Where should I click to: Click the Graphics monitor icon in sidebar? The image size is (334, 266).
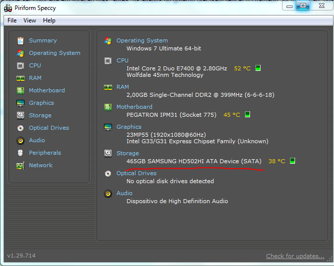tap(20, 103)
